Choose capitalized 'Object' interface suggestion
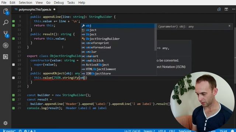Image resolution: width=236 pixels, height=132 pixels. [x=118, y=34]
